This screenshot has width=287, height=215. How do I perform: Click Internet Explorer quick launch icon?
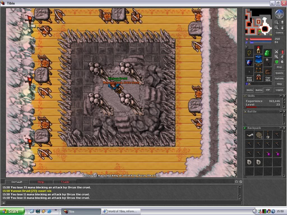coord(49,211)
